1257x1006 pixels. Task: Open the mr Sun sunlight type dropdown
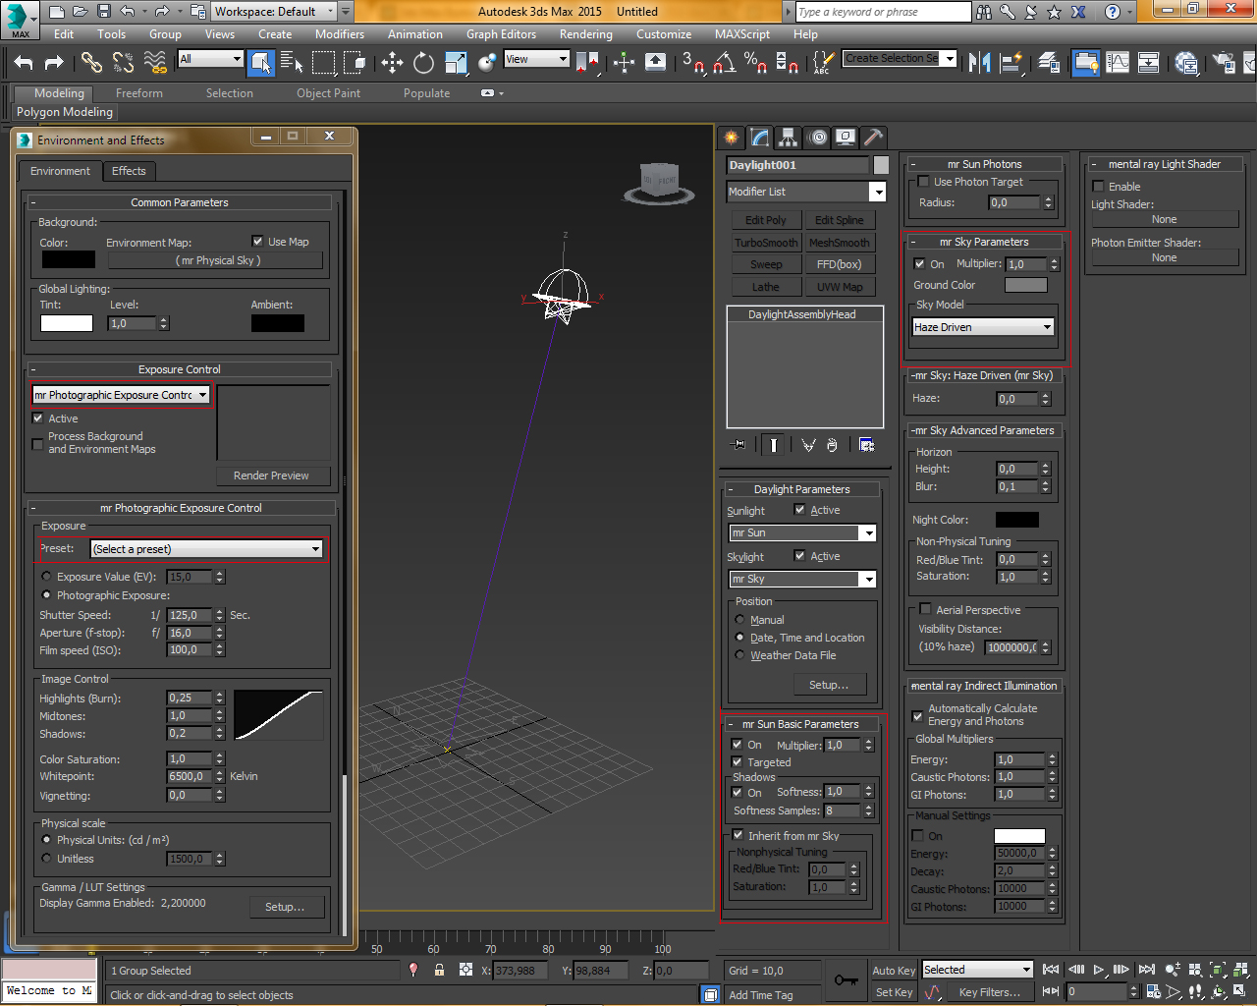click(x=802, y=532)
